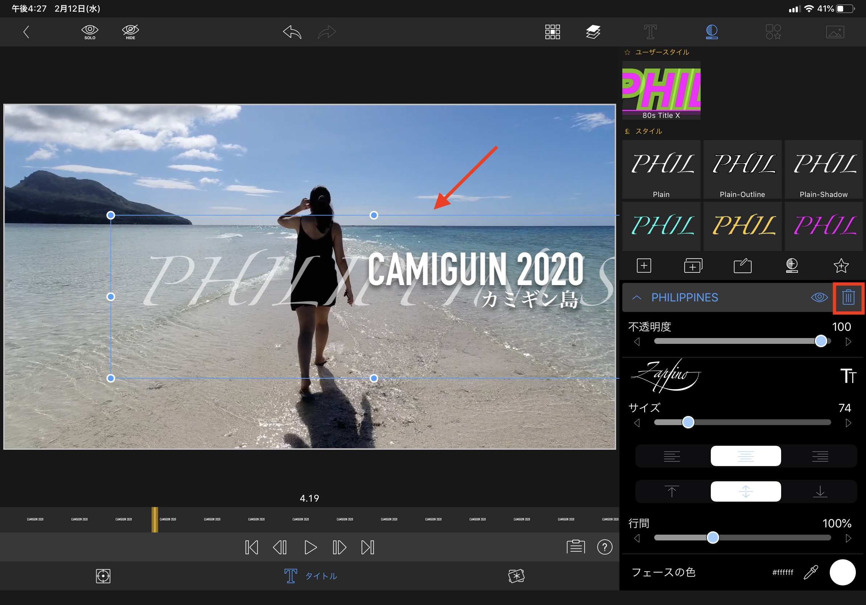Collapse the PHILIPPINES layer section
The height and width of the screenshot is (605, 866).
click(637, 297)
